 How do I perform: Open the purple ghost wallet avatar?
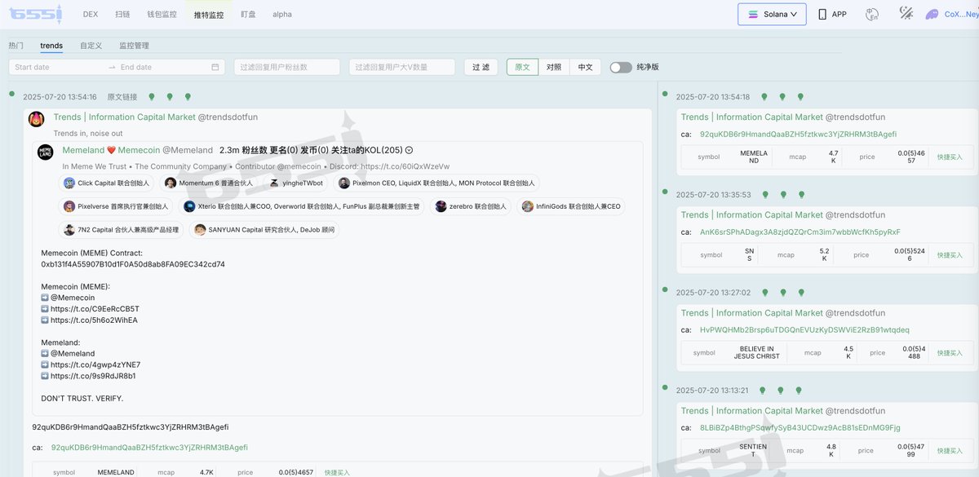point(932,14)
